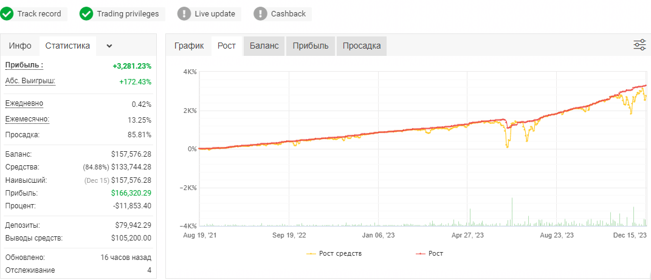Click the Выводы средств: label
Screen dimensions: 651x280
(x=34, y=238)
